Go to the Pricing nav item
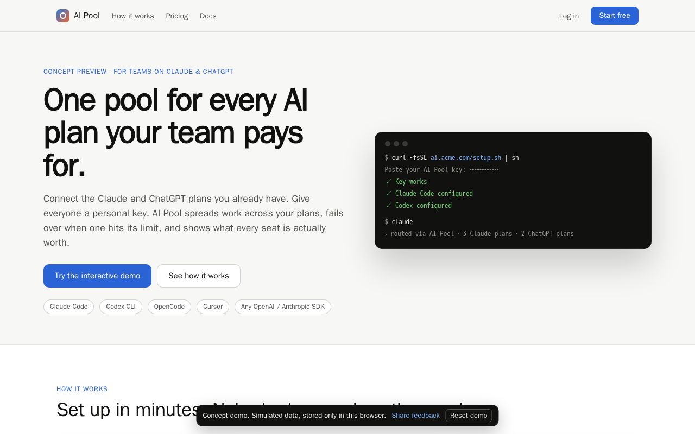Image resolution: width=695 pixels, height=434 pixels. point(177,16)
